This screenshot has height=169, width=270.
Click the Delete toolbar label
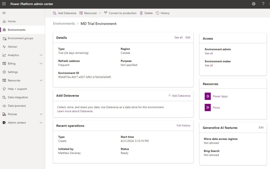(149, 13)
